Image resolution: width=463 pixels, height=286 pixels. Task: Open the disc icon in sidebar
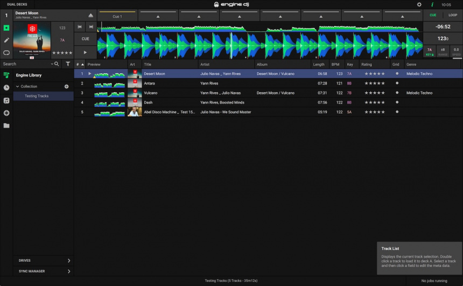coord(6,113)
